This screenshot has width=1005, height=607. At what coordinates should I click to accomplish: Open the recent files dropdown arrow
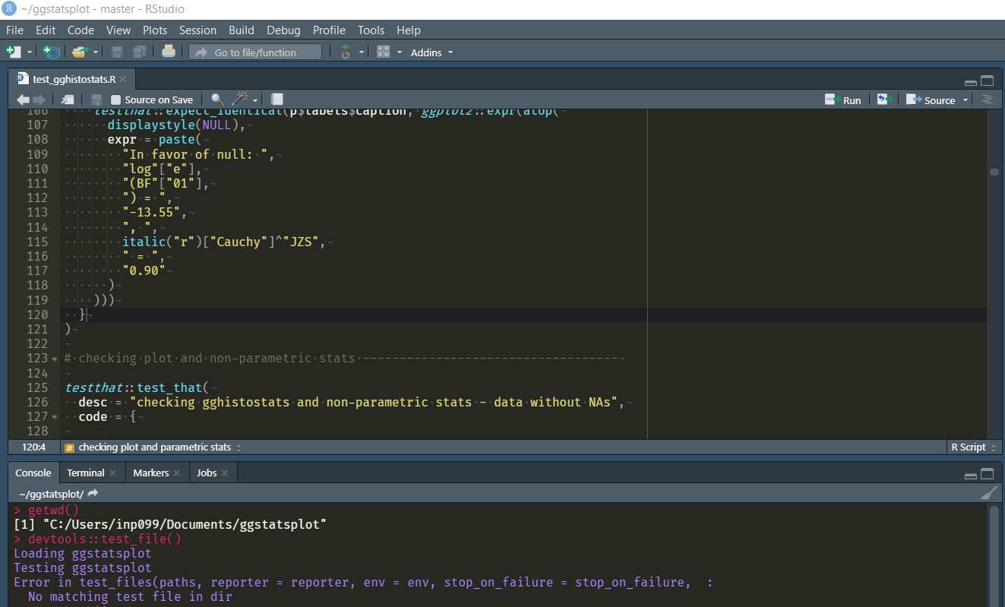96,52
